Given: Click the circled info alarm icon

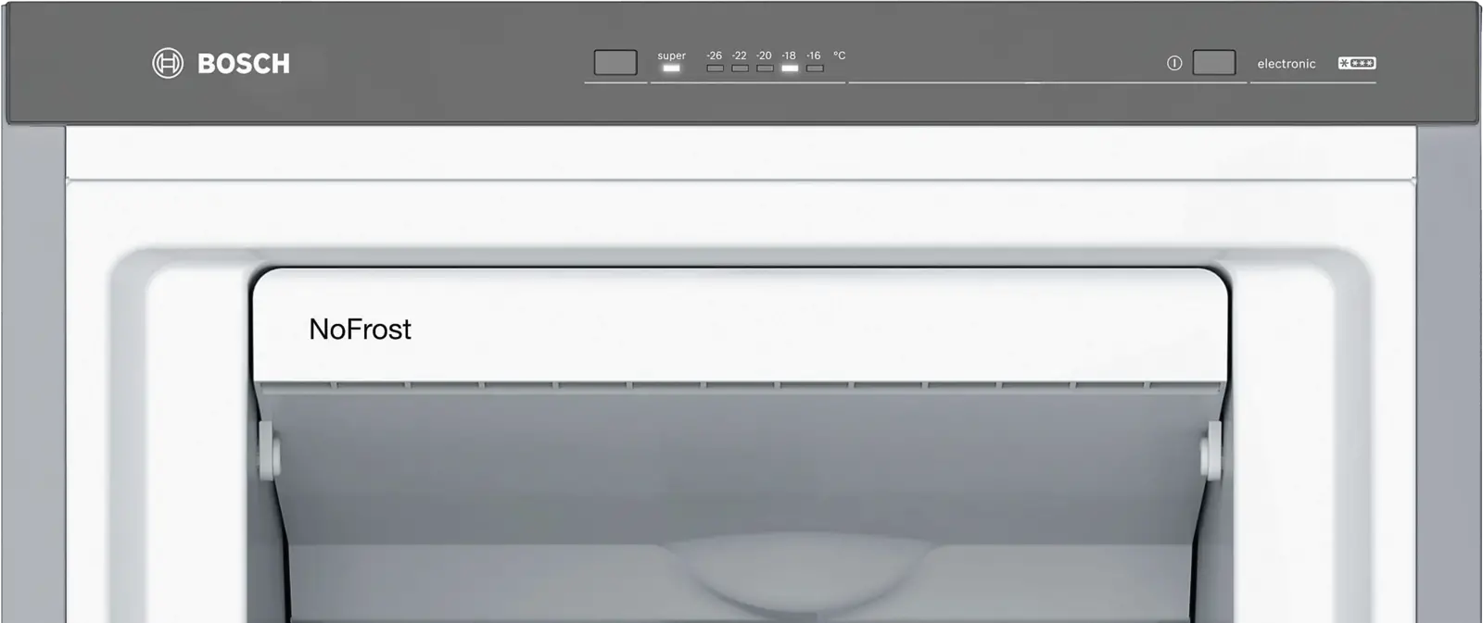Looking at the screenshot, I should pos(1174,63).
